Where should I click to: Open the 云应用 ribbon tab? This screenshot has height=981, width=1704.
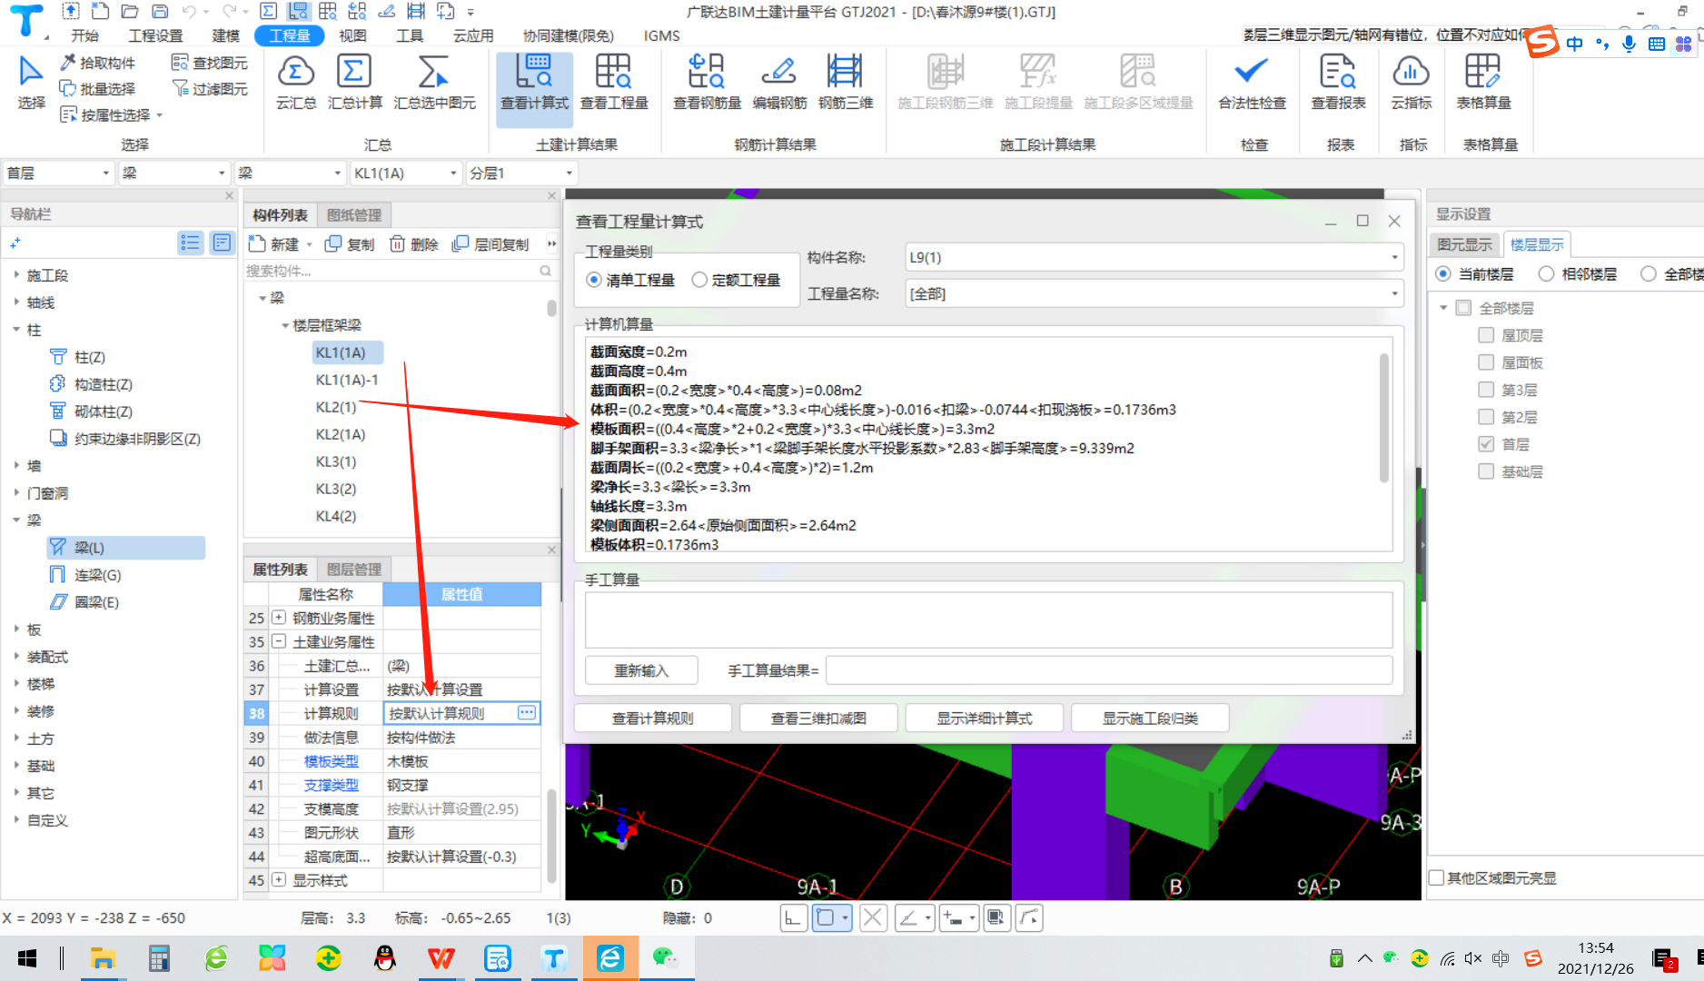point(473,35)
